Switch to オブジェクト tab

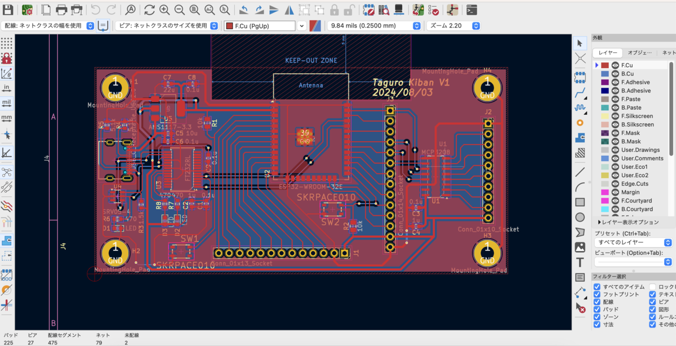(x=640, y=52)
